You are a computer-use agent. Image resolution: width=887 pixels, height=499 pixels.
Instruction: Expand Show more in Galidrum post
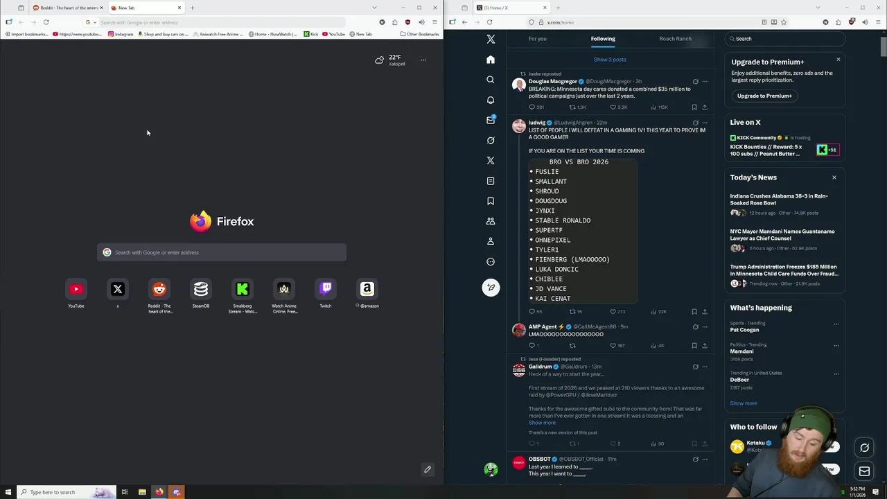point(542,423)
